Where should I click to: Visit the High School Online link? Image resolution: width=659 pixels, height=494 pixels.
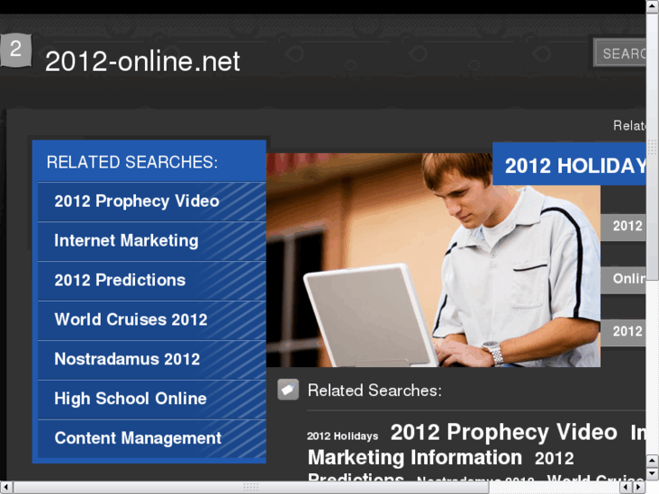(x=151, y=399)
